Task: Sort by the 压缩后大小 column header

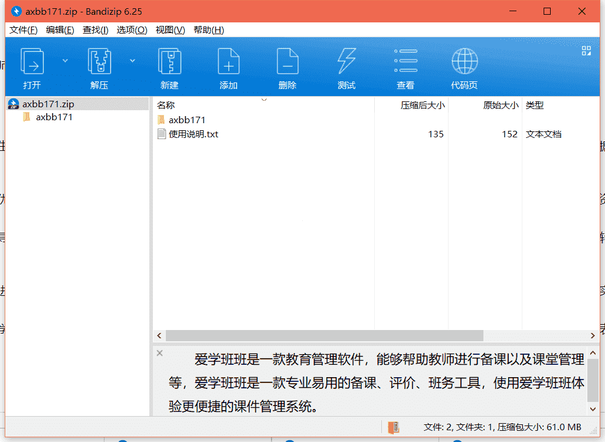Action: [411, 105]
